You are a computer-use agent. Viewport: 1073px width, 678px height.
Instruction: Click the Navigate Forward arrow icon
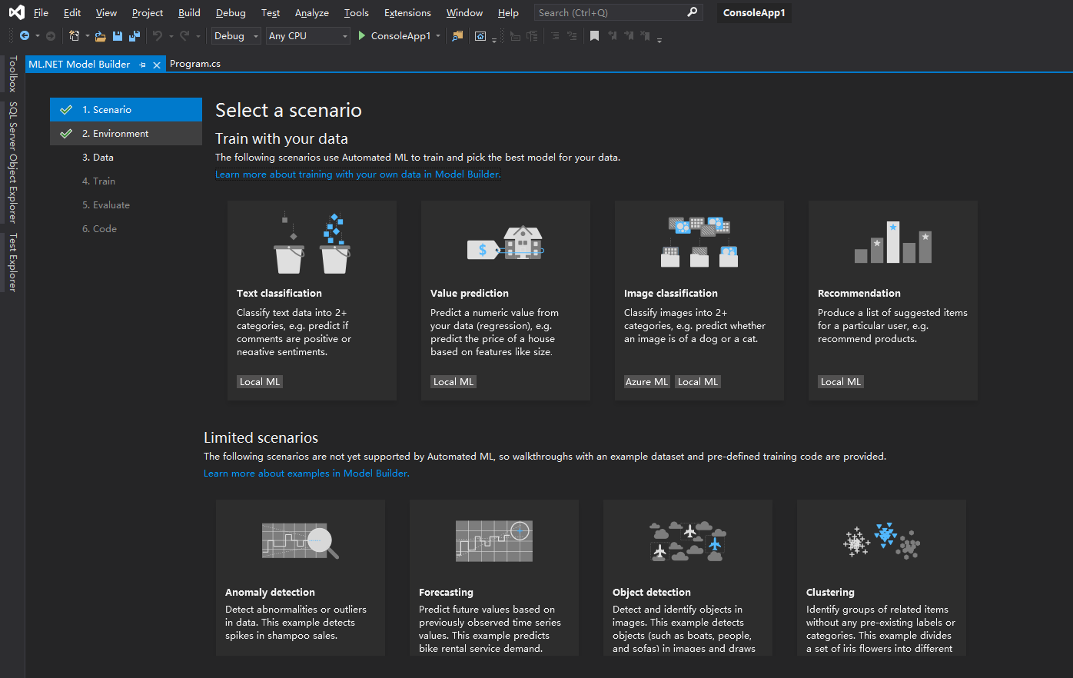point(51,35)
